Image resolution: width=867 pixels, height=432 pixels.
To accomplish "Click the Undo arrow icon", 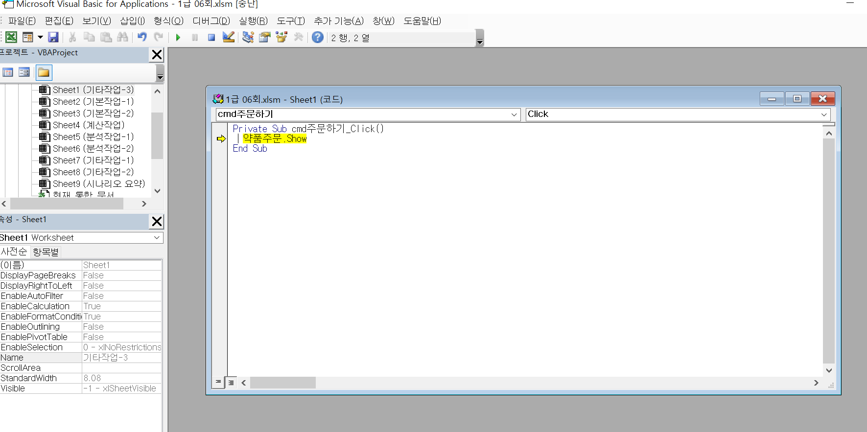I will [x=142, y=37].
